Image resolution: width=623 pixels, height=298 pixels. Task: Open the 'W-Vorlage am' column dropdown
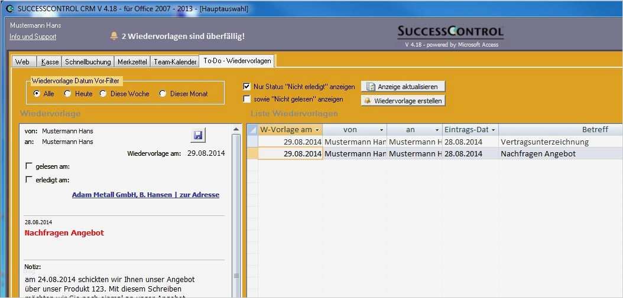coord(317,130)
